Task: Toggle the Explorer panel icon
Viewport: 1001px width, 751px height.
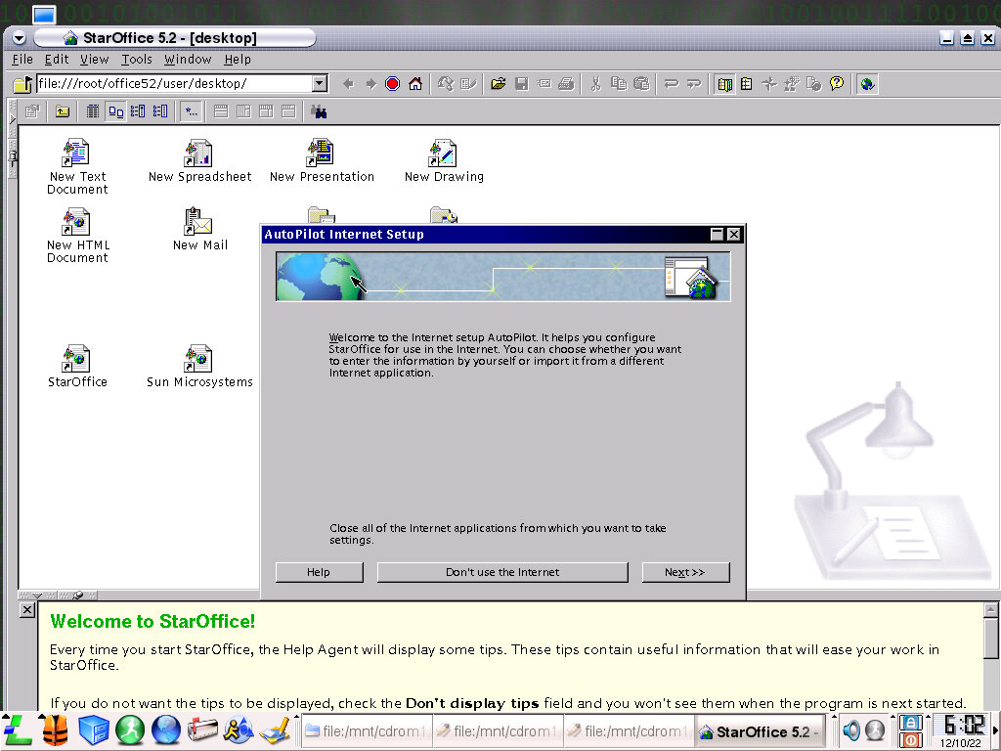Action: (724, 84)
